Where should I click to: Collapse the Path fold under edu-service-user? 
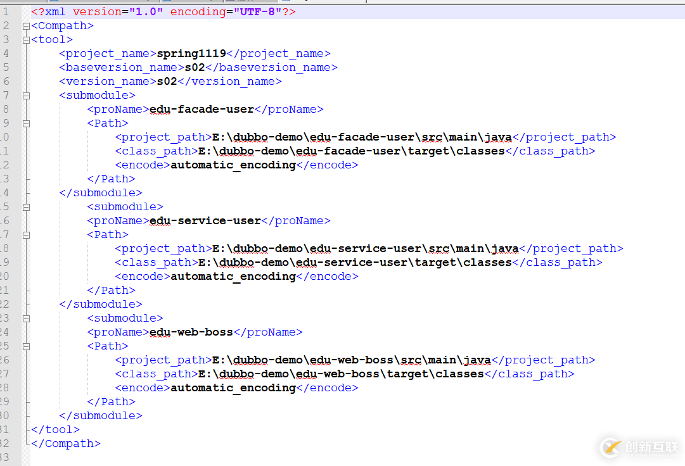(x=26, y=235)
